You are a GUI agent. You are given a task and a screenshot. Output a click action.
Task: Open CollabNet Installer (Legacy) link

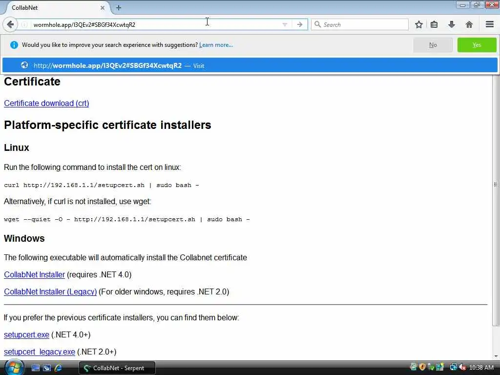click(x=50, y=292)
